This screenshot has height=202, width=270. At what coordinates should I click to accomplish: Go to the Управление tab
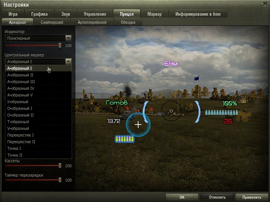95,14
